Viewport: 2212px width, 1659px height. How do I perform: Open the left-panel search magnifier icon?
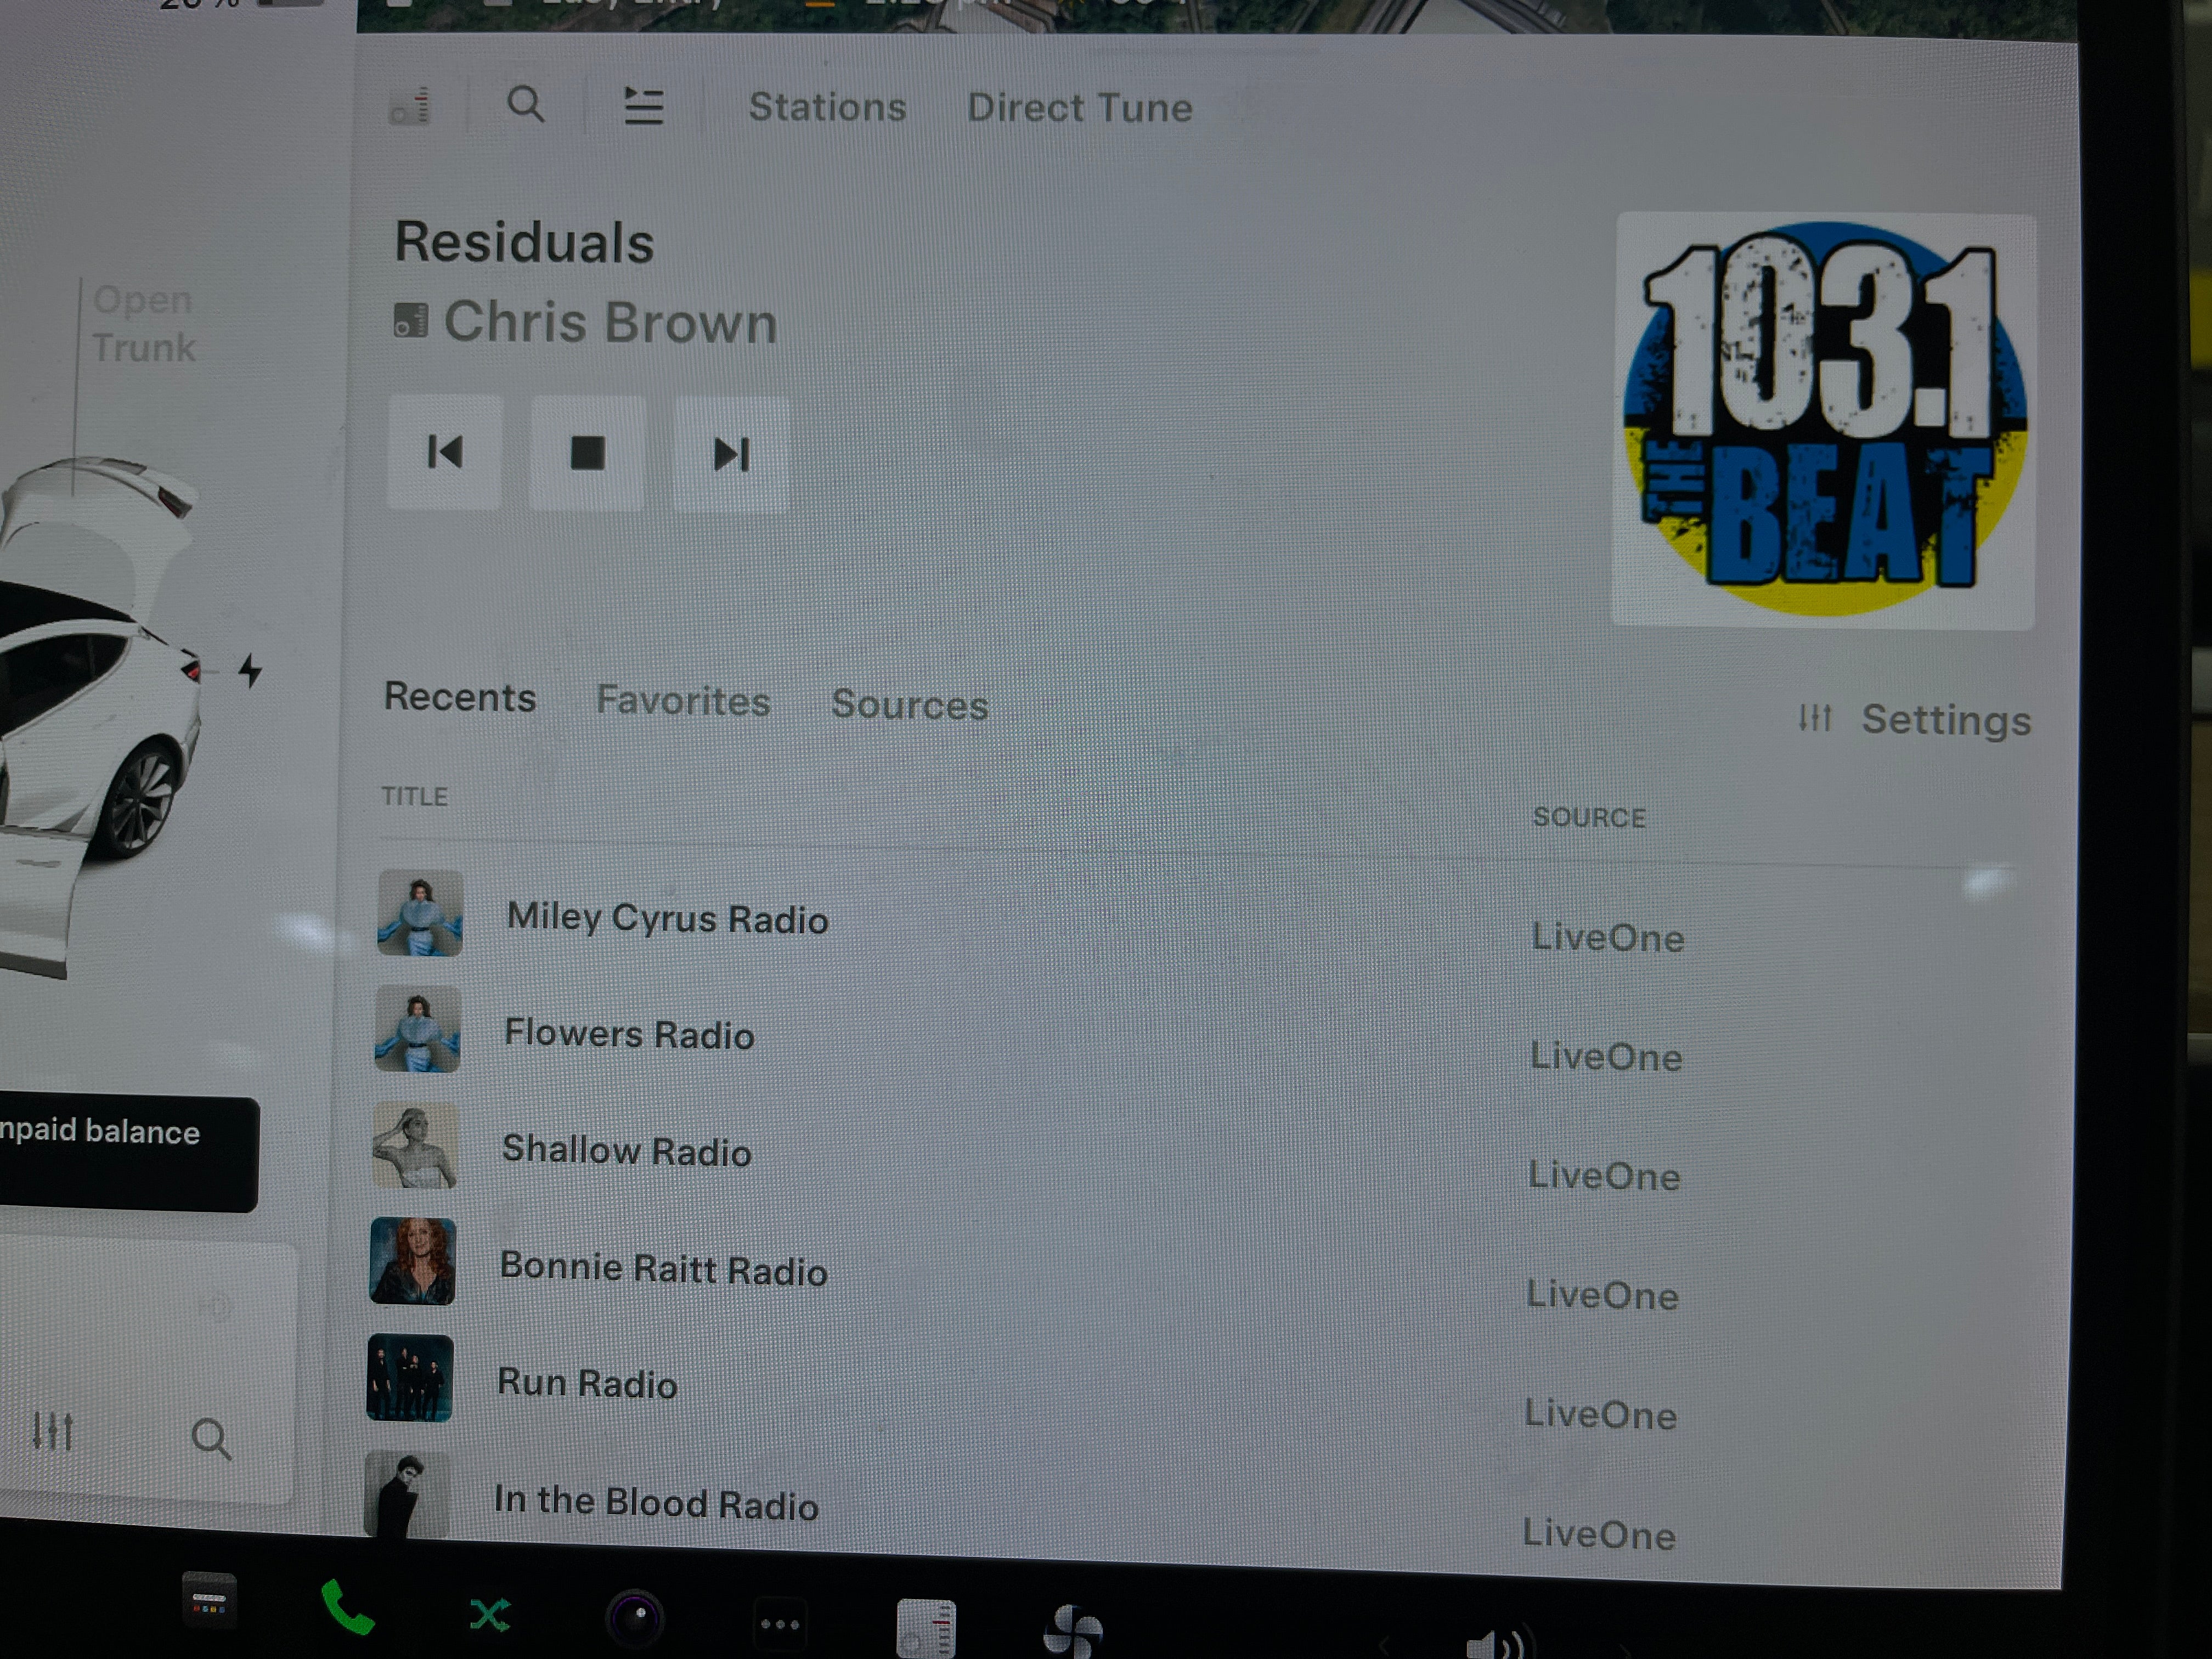(211, 1440)
